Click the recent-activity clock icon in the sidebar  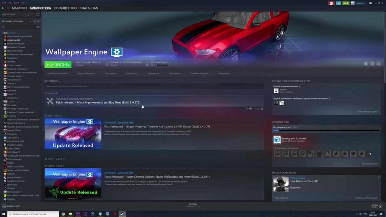click(x=34, y=21)
